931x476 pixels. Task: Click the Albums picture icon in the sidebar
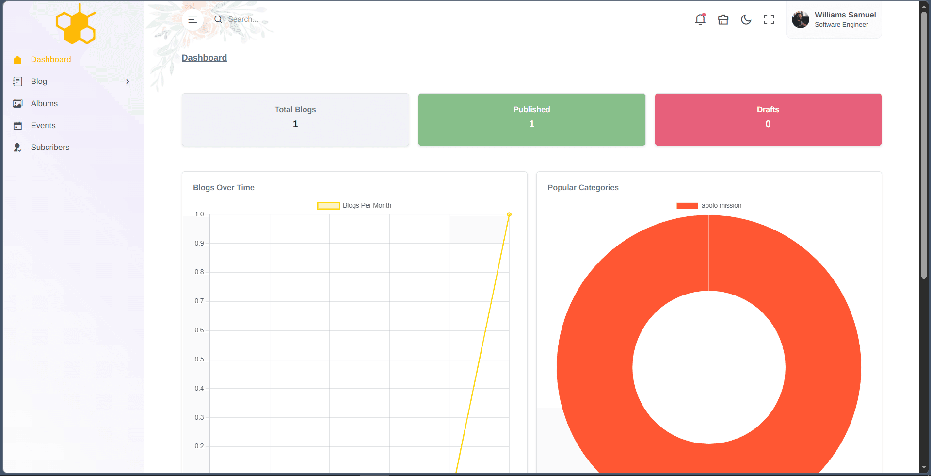(18, 103)
